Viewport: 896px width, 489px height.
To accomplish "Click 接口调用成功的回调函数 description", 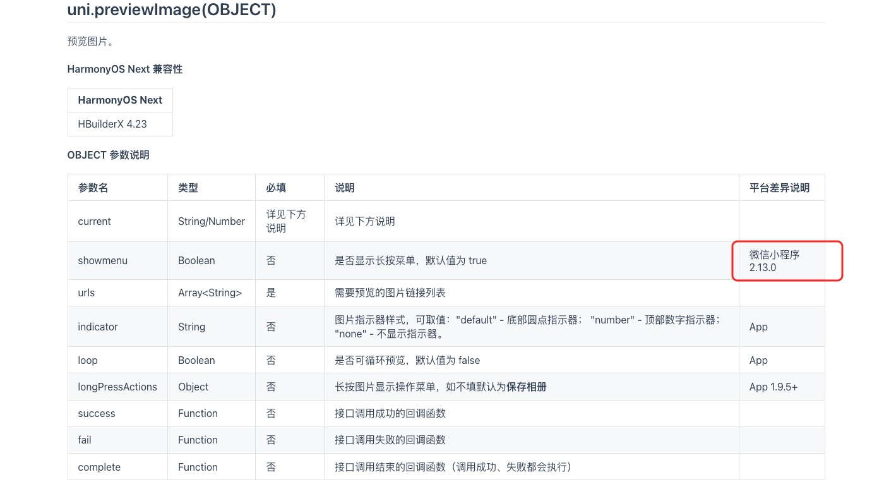I will point(390,413).
